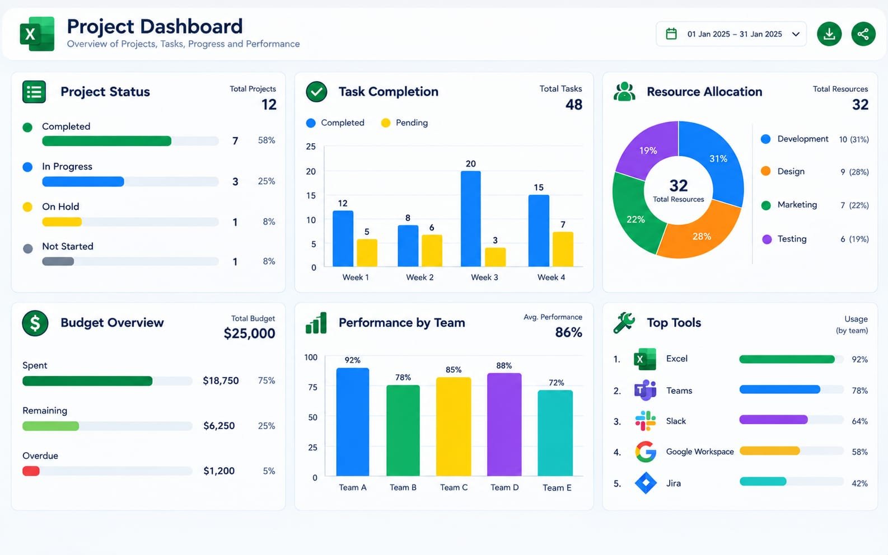Click the Excel icon in Top Tools
888x555 pixels.
pyautogui.click(x=645, y=359)
